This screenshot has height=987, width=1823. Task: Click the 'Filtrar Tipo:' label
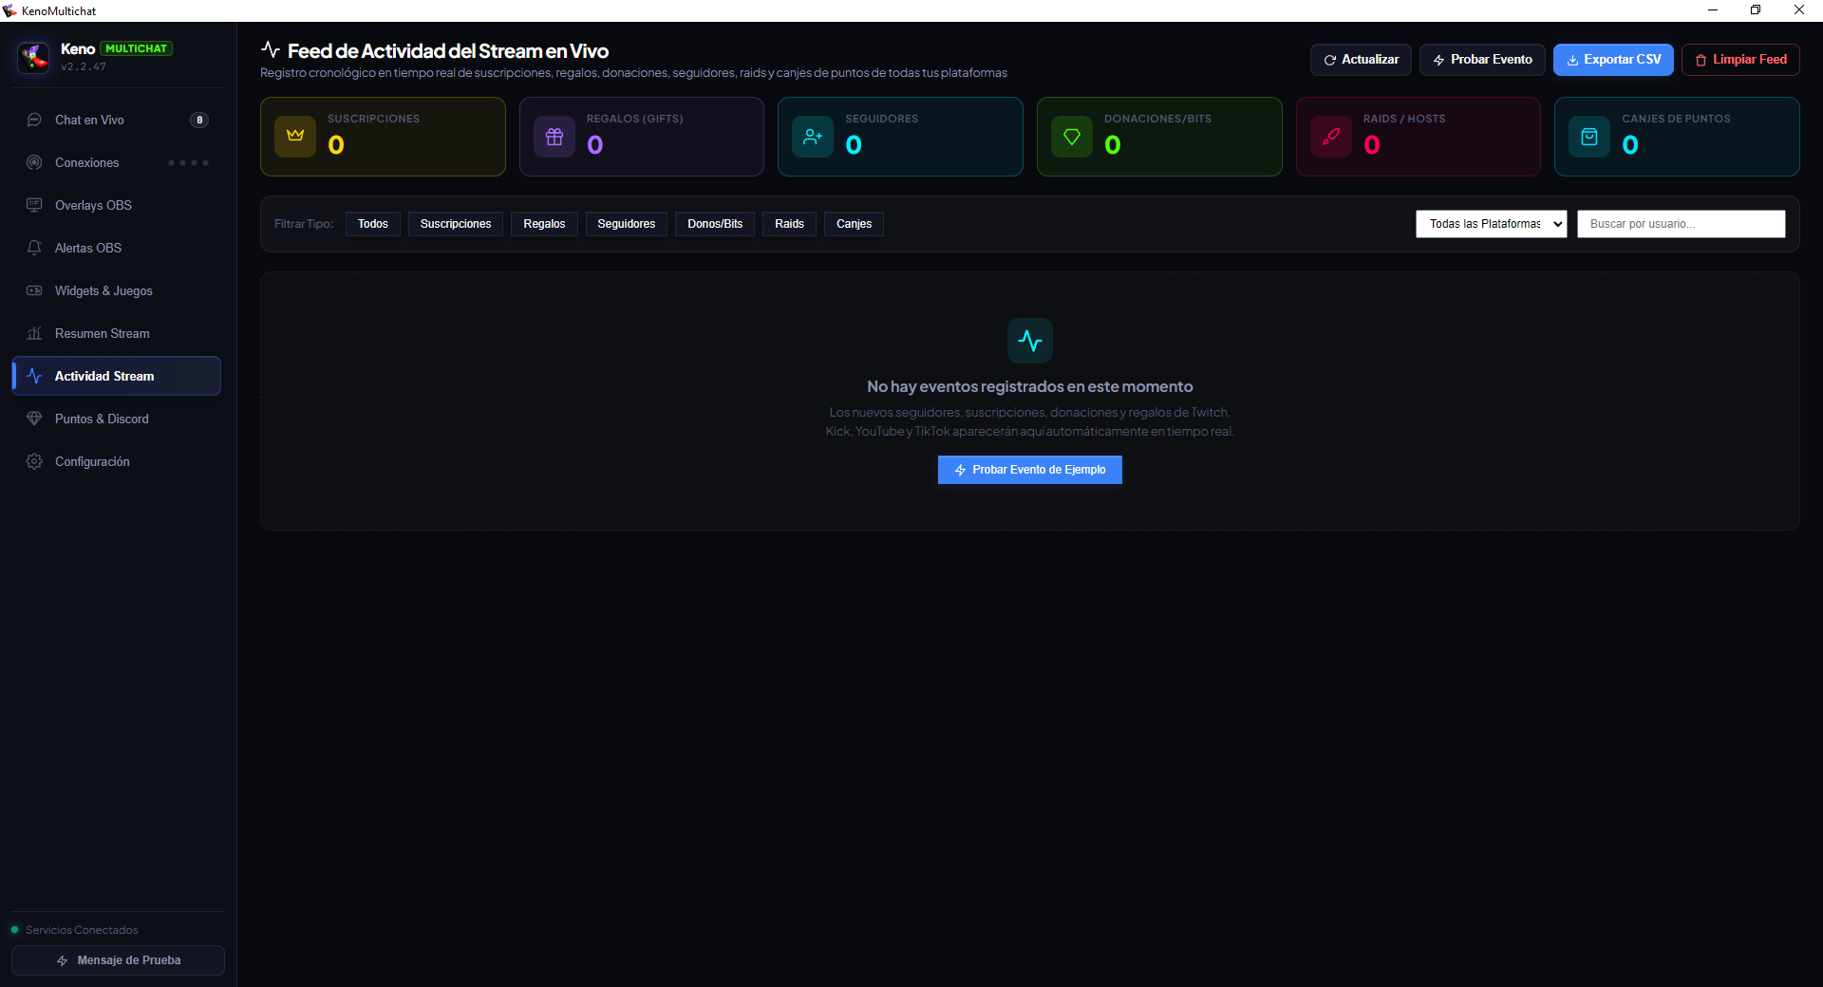pyautogui.click(x=304, y=224)
